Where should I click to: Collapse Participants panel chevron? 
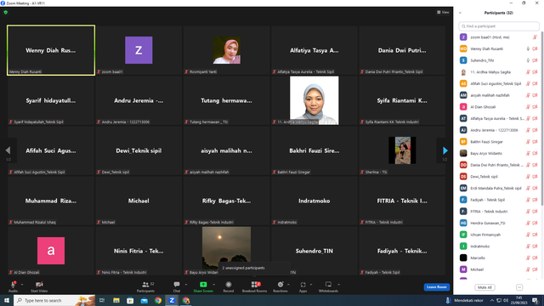(460, 13)
